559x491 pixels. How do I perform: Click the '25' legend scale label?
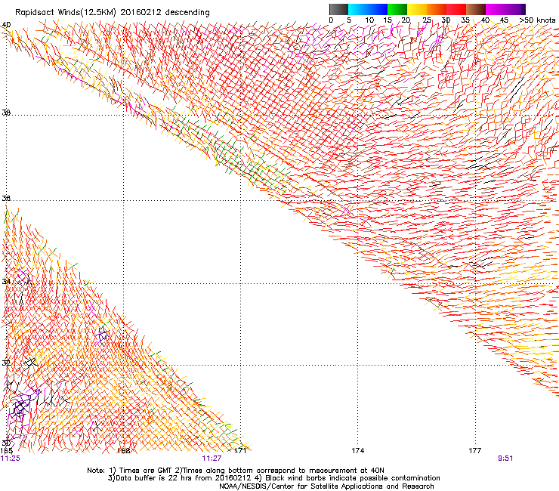[427, 20]
